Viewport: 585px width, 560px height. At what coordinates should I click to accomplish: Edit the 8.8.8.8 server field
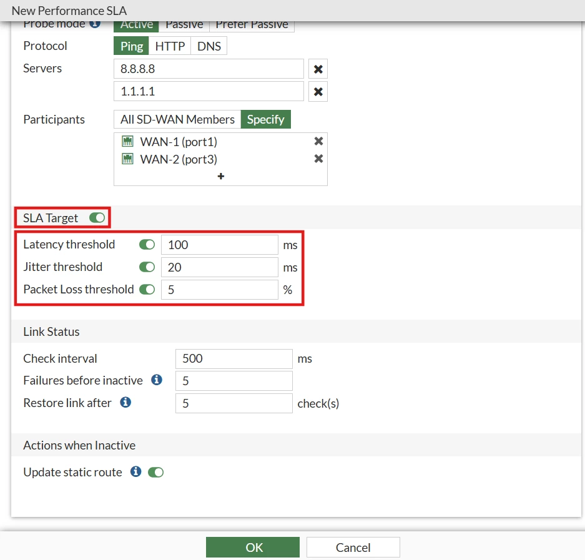tap(209, 69)
